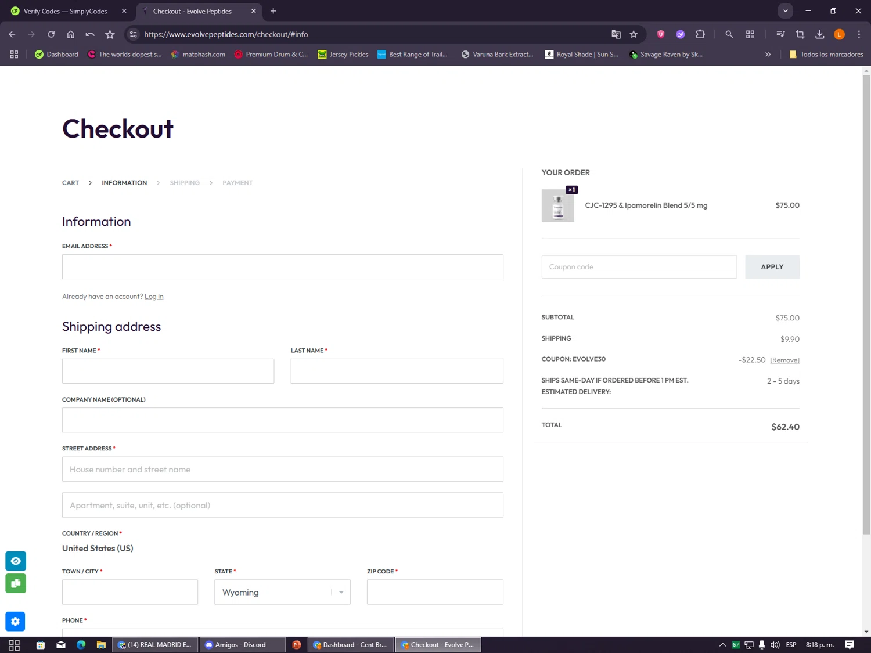The width and height of the screenshot is (871, 653).
Task: Click the browser address bar URL
Action: pos(226,34)
